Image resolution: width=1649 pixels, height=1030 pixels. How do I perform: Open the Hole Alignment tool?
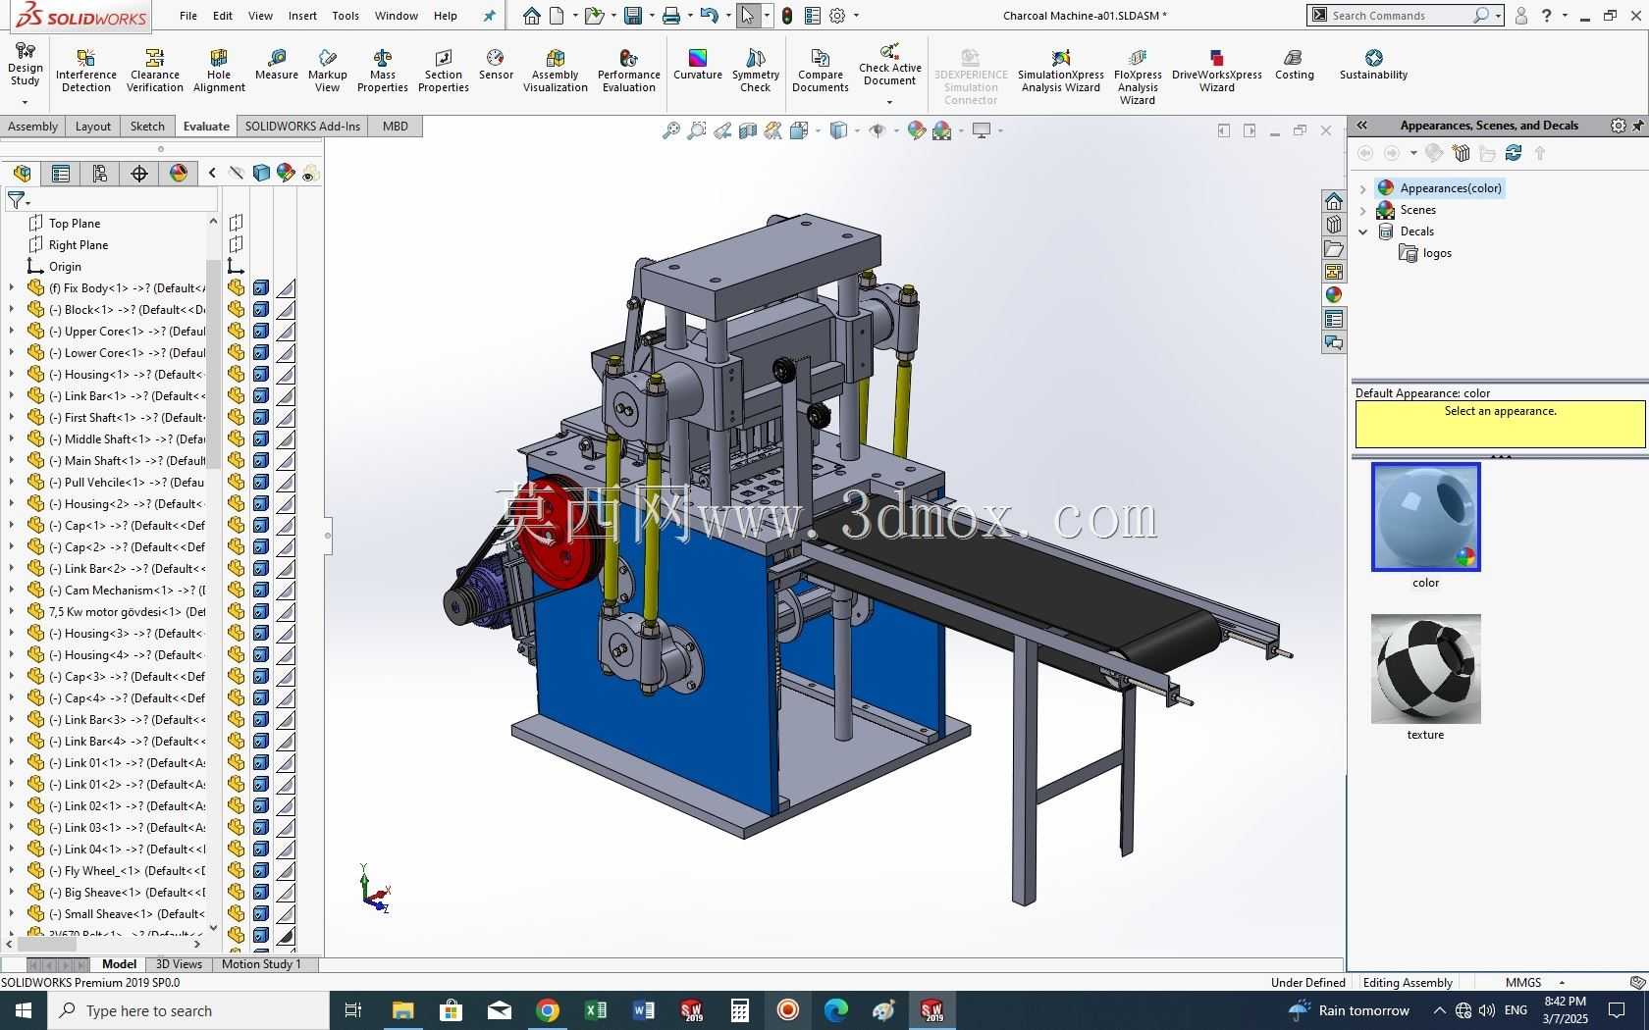click(219, 71)
